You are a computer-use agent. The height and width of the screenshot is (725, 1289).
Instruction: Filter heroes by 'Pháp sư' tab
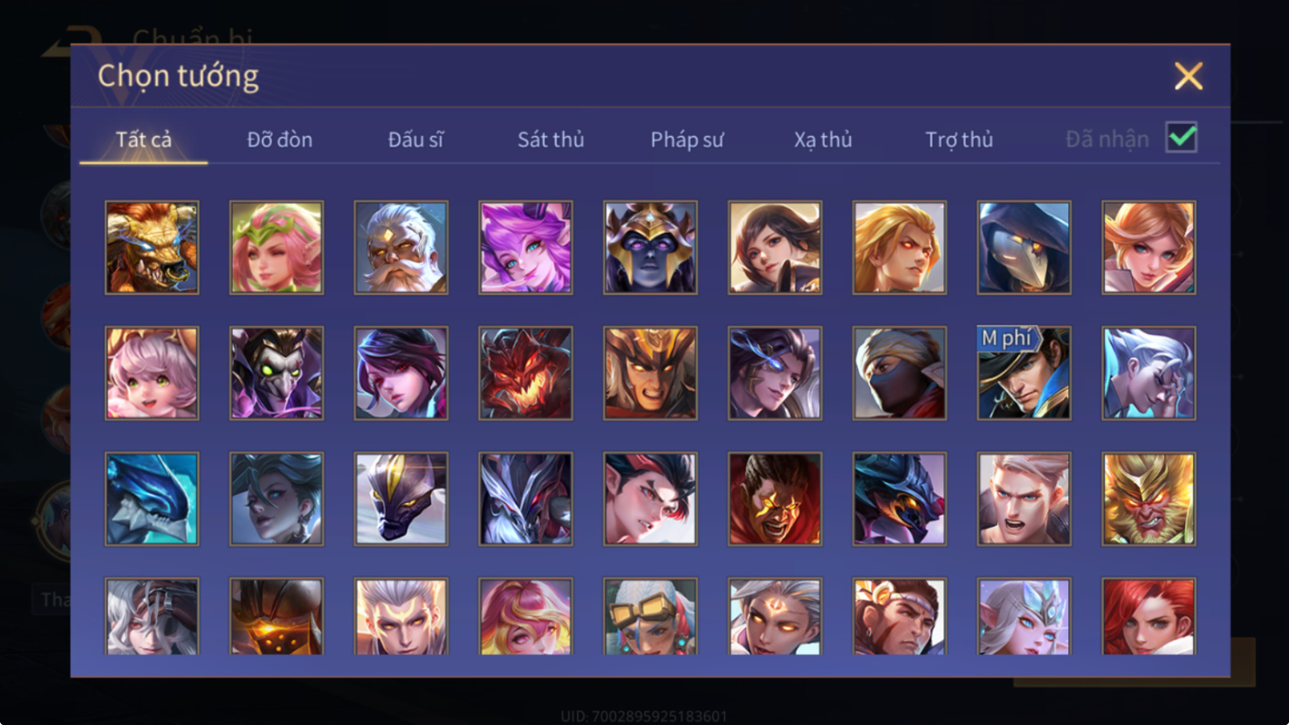tap(687, 140)
